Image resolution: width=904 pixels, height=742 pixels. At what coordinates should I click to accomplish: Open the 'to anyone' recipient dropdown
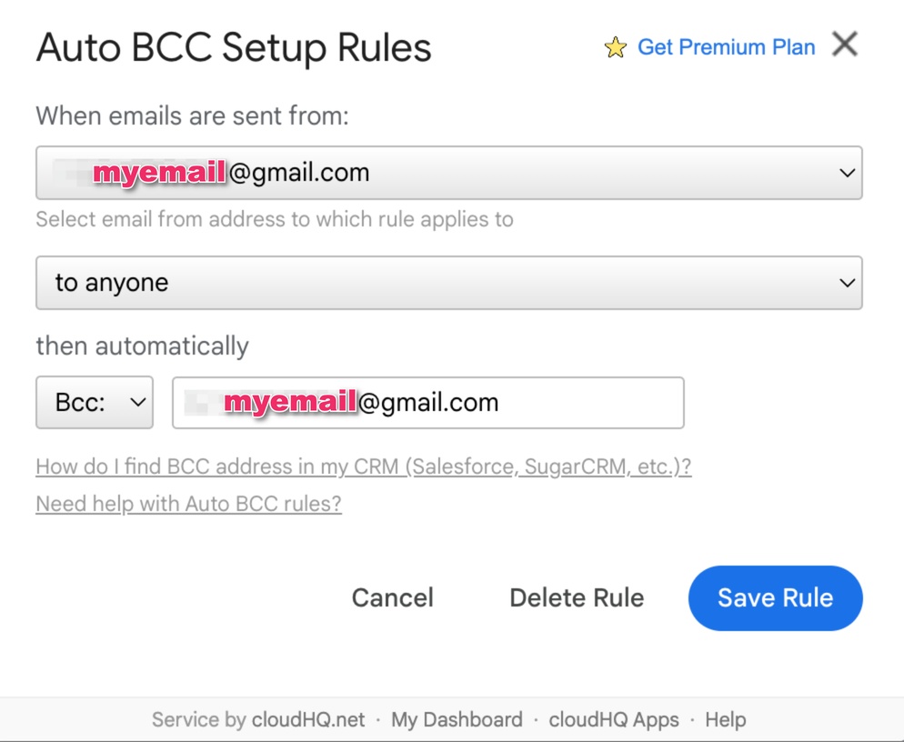[449, 283]
